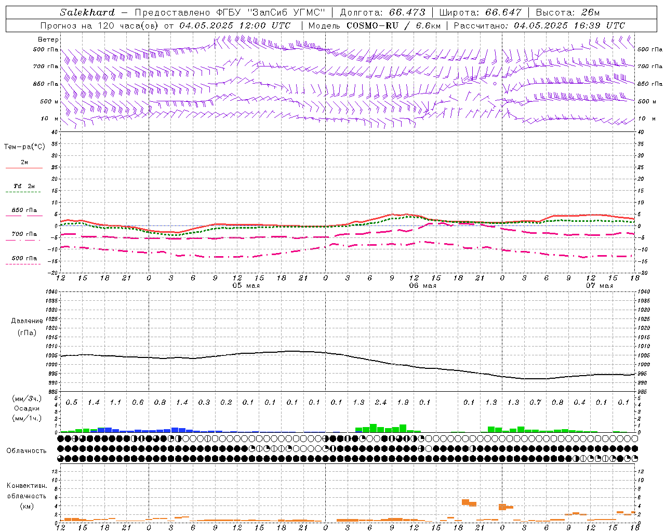Click the '850 гПа' temperature legend entry

(24, 210)
